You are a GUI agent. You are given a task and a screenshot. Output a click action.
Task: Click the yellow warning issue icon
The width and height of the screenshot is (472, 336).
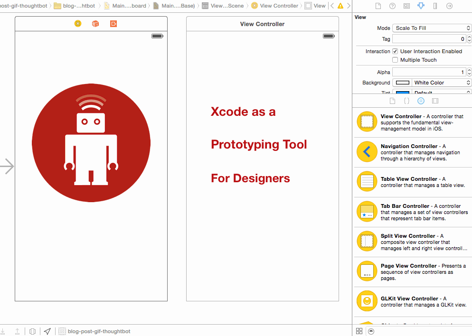(x=340, y=6)
